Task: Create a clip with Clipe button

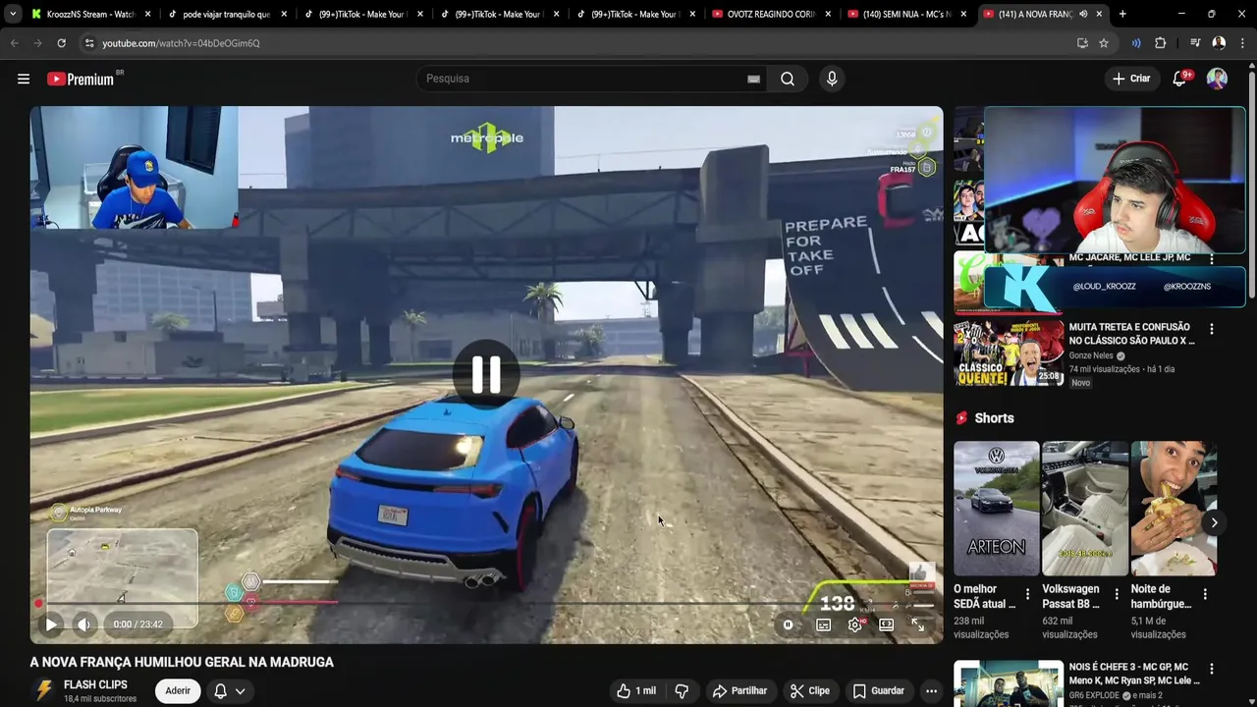Action: point(810,691)
